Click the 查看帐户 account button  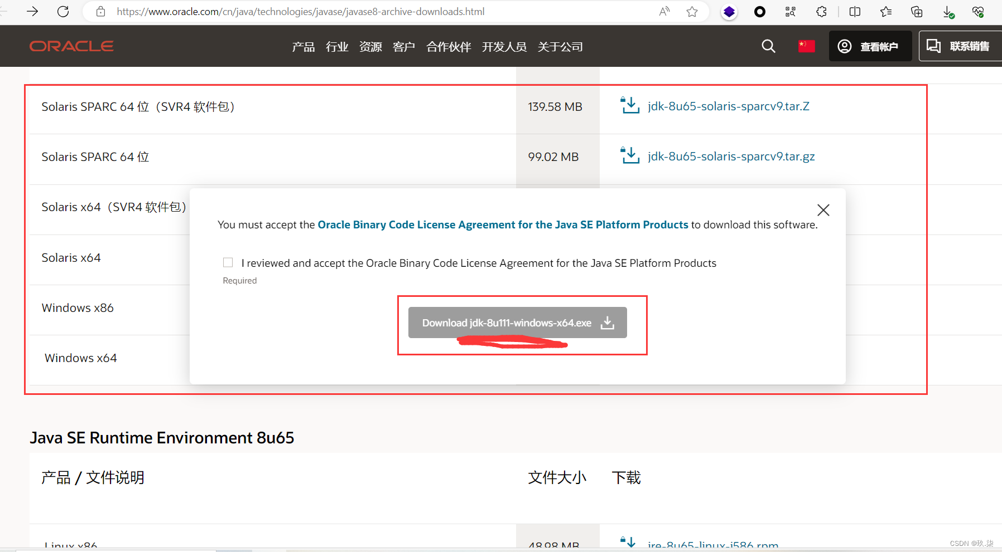point(870,46)
